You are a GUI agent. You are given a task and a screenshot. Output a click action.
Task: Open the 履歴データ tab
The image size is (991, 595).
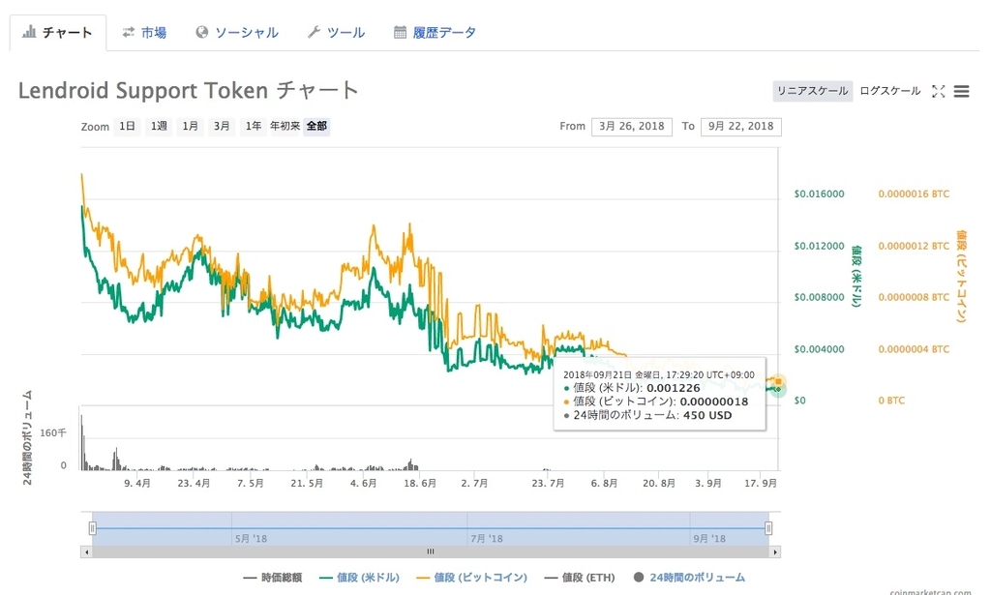coord(435,33)
